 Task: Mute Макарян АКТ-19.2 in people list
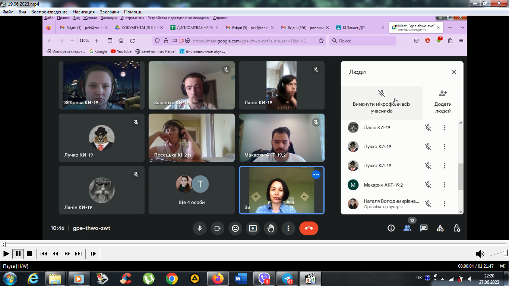(428, 185)
